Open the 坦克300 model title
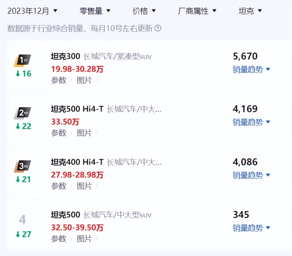Image resolution: width=292 pixels, height=256 pixels. tap(65, 56)
